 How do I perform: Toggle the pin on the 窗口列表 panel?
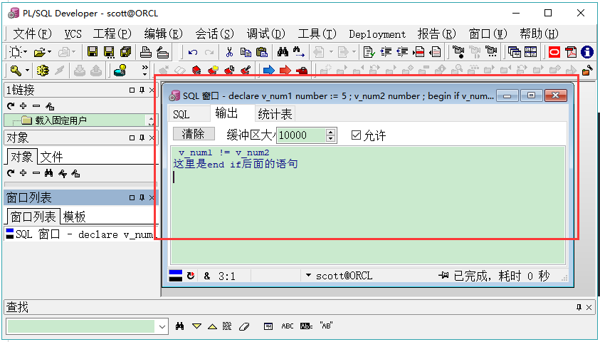[142, 197]
